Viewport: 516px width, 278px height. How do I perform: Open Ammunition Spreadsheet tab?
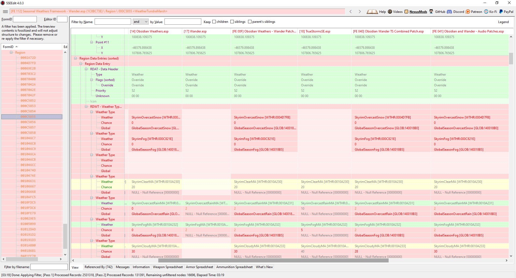click(x=234, y=267)
